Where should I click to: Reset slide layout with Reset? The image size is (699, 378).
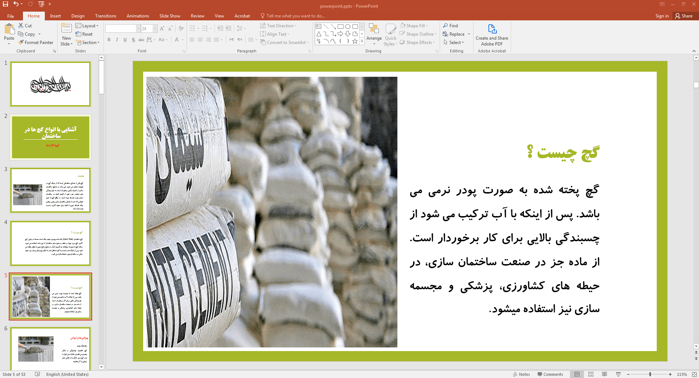click(84, 34)
